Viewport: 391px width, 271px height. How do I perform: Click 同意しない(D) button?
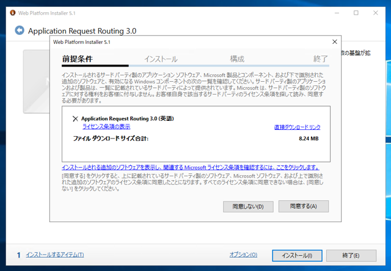tap(248, 206)
